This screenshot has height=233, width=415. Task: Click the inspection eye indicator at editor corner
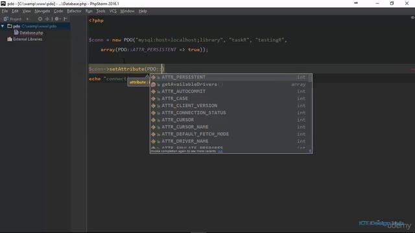pos(412,17)
